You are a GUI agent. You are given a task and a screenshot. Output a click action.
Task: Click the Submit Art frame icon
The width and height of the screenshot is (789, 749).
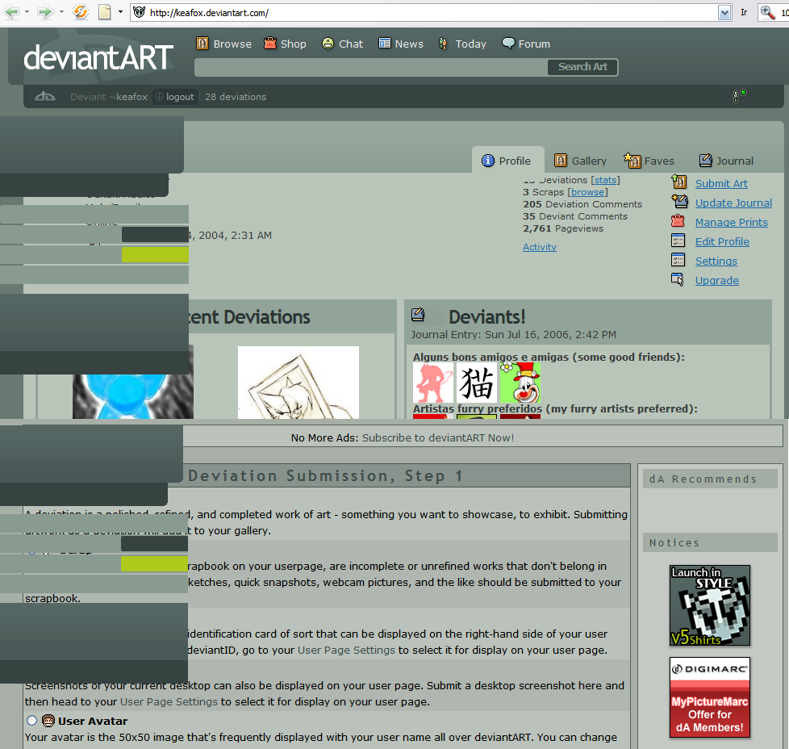678,182
